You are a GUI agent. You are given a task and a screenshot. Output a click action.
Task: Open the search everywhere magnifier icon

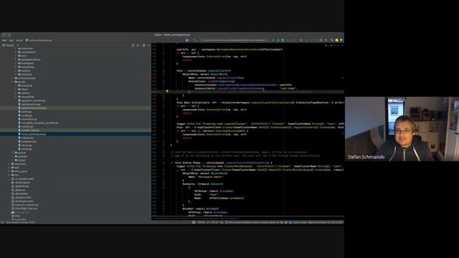(x=331, y=40)
